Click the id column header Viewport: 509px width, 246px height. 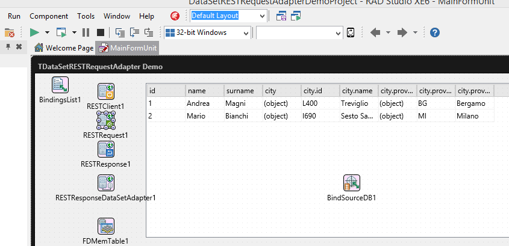click(x=166, y=91)
